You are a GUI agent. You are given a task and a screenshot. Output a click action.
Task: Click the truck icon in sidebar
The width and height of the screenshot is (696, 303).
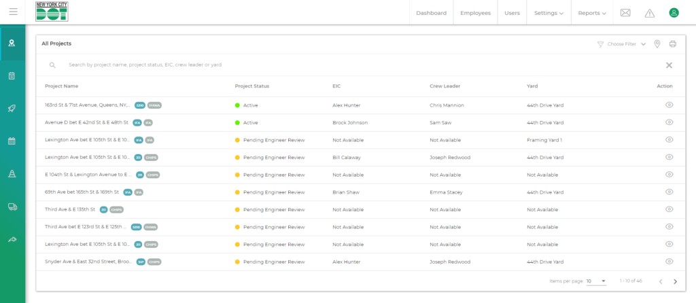[x=12, y=207]
